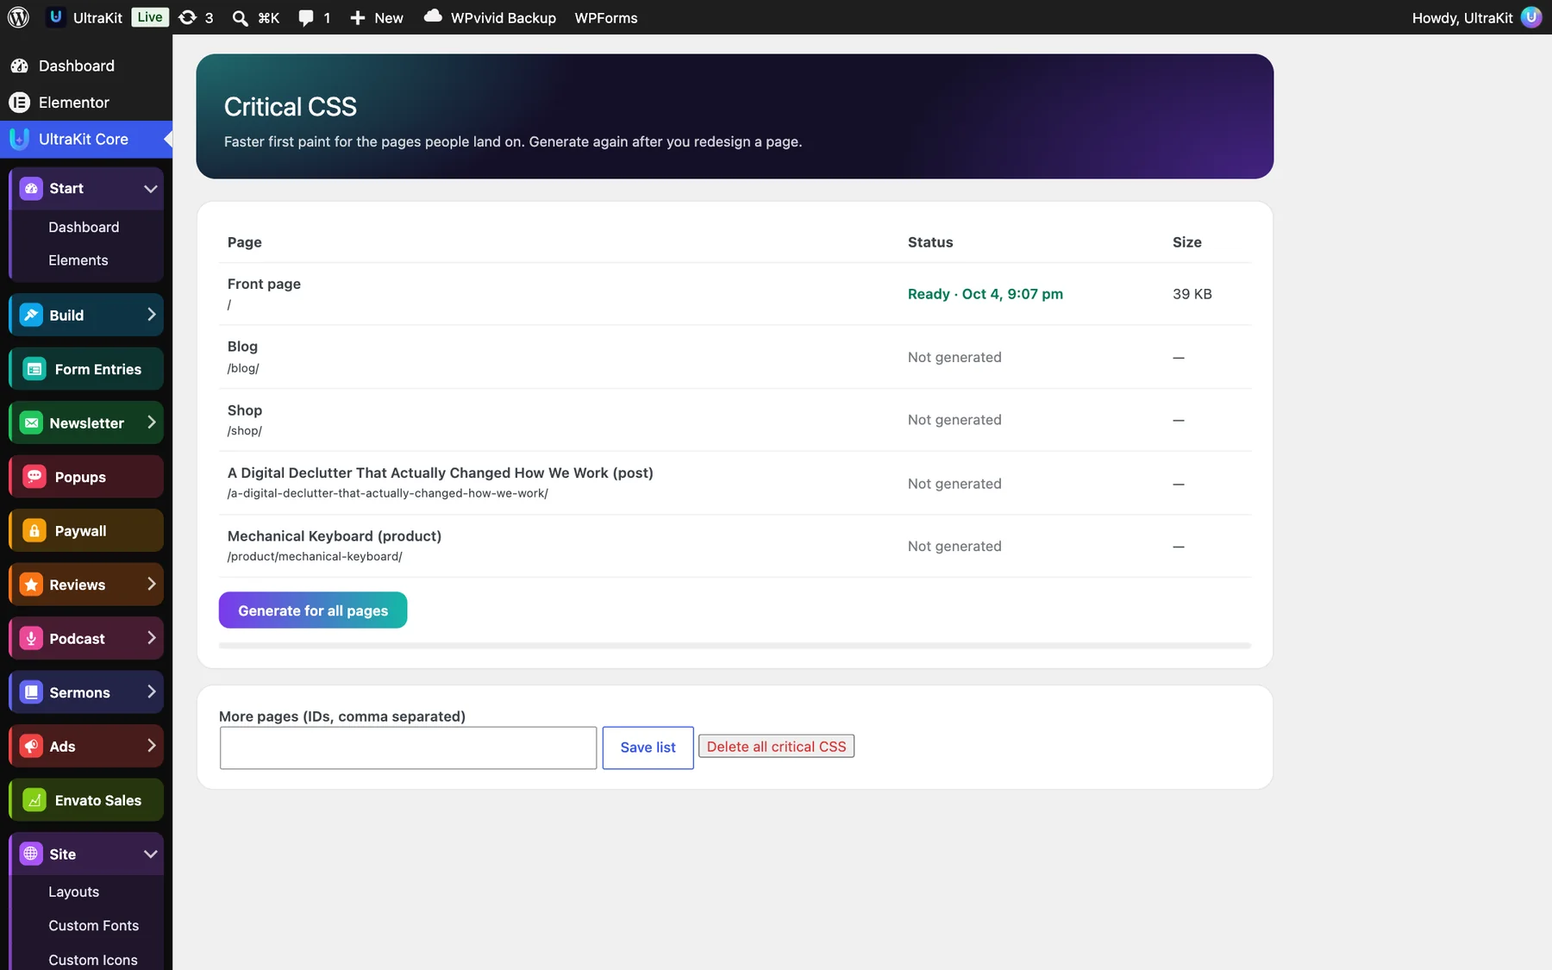
Task: Click the Paywall lock icon
Action: click(x=34, y=530)
